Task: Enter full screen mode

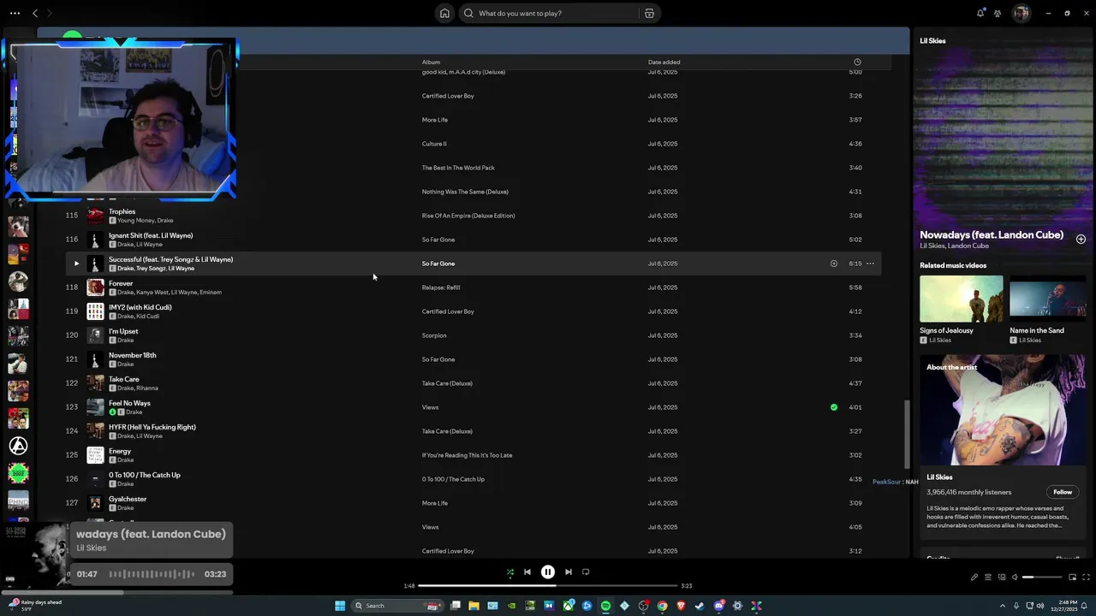Action: [1086, 577]
